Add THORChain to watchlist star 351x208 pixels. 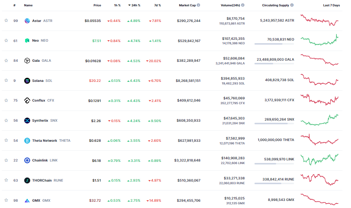[x=6, y=180]
